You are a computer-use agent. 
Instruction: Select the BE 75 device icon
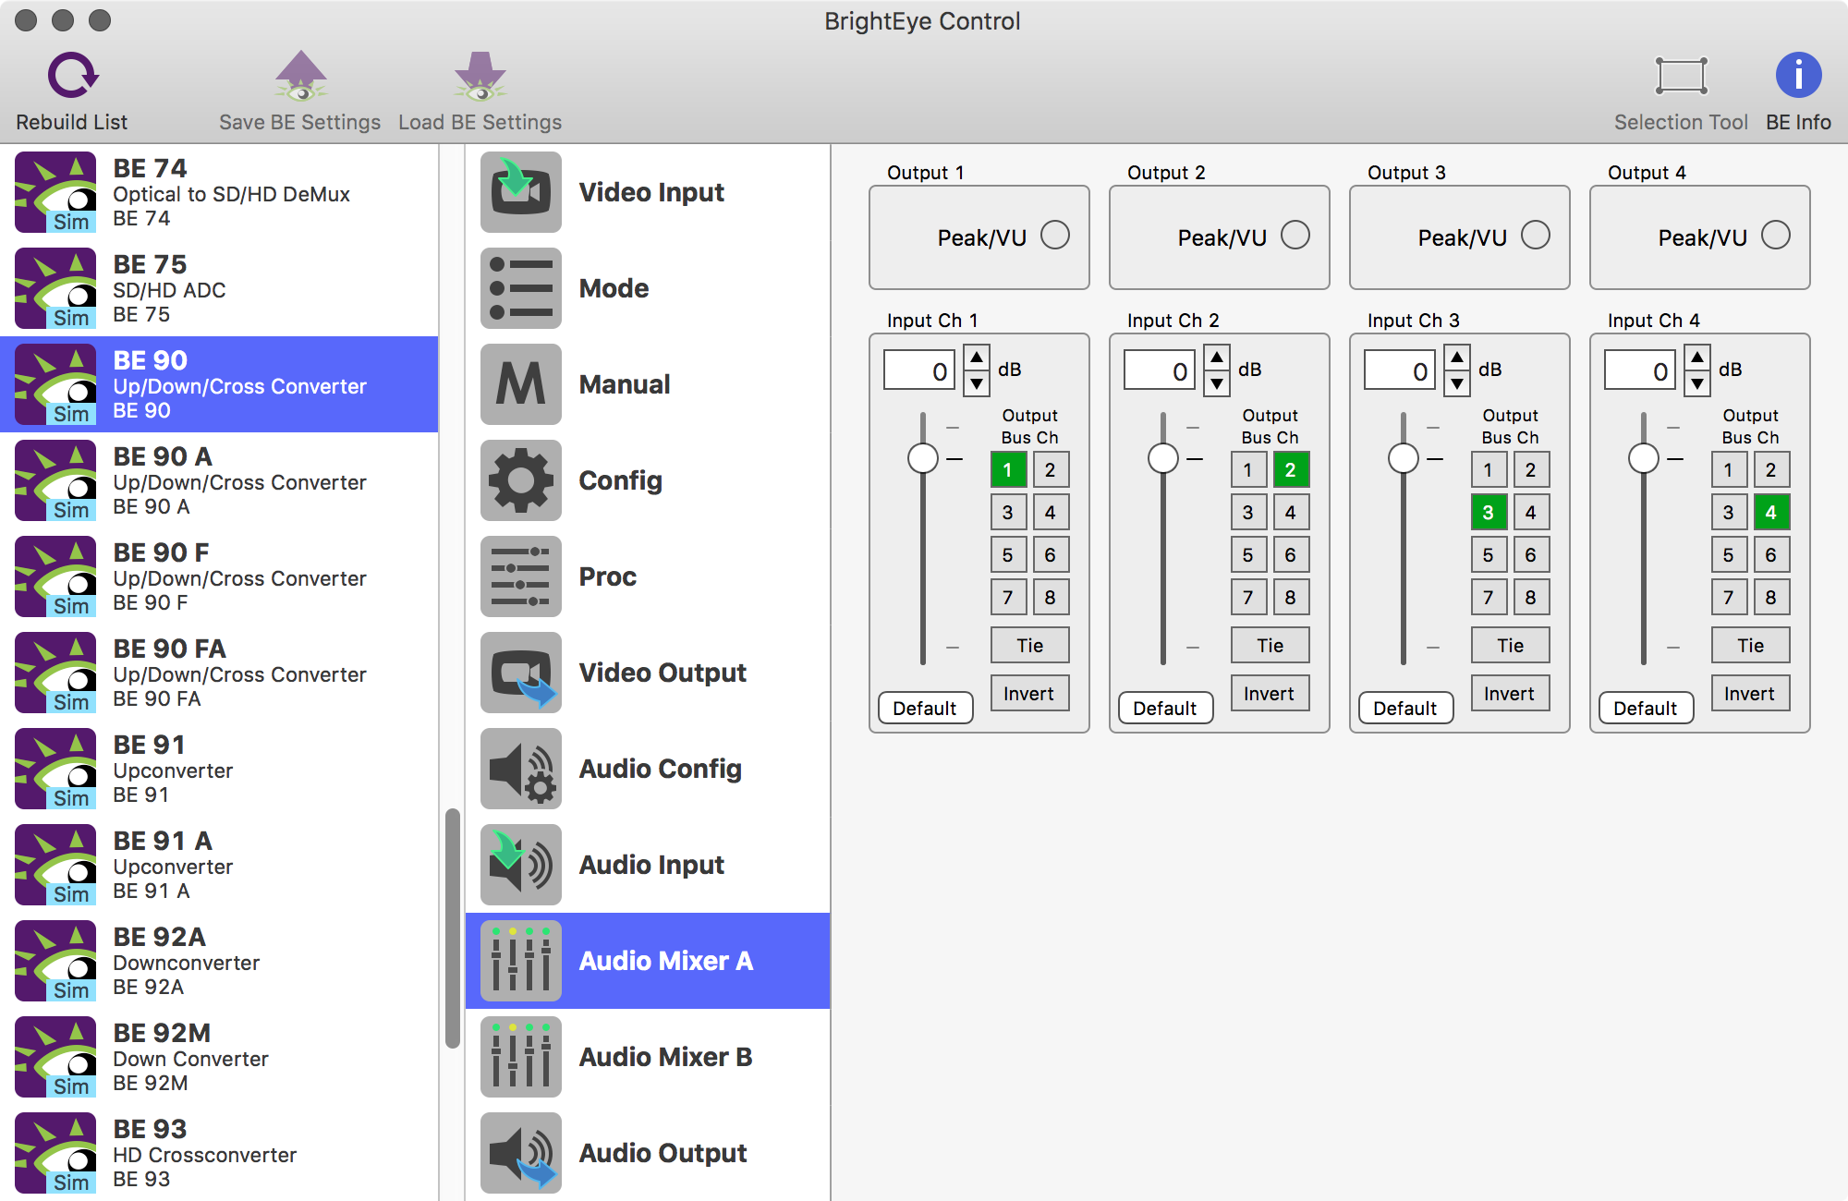click(55, 288)
